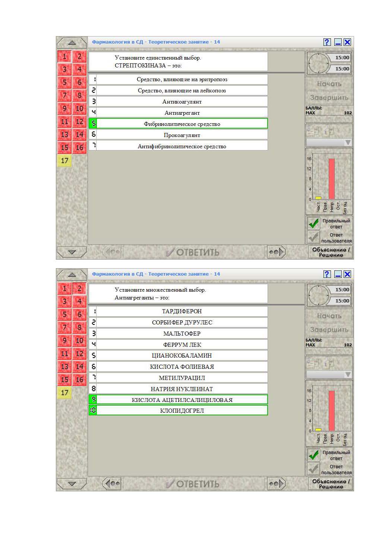This screenshot has height=536, width=379.
Task: Click the clock timer icon in Антиагреганты window
Action: coord(318,295)
